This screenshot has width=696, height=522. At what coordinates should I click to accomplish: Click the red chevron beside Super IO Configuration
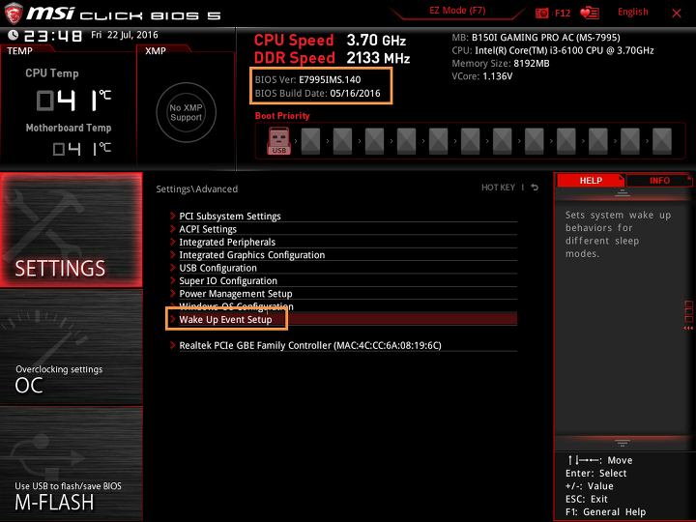[173, 280]
